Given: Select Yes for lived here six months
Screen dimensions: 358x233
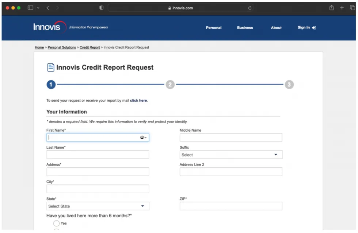Looking at the screenshot, I should pyautogui.click(x=56, y=223).
